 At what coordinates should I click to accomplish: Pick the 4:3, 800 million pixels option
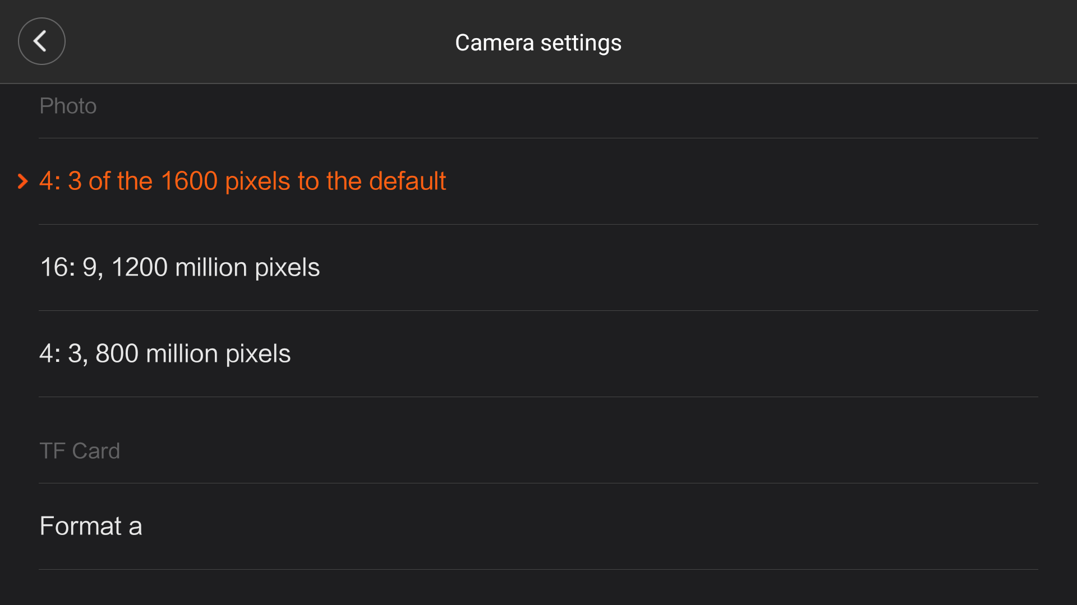point(538,354)
